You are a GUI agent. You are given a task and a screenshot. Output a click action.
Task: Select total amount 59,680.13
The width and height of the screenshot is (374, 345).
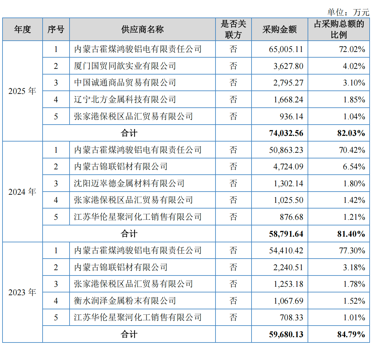(286, 334)
